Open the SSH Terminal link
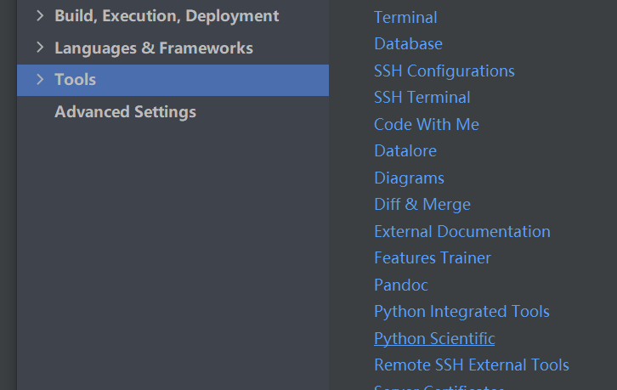617x390 pixels. pos(422,97)
